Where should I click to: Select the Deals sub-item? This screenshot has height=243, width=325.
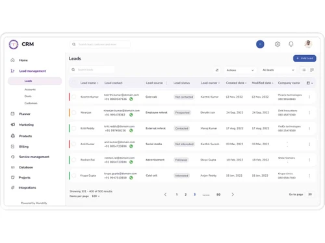click(28, 97)
